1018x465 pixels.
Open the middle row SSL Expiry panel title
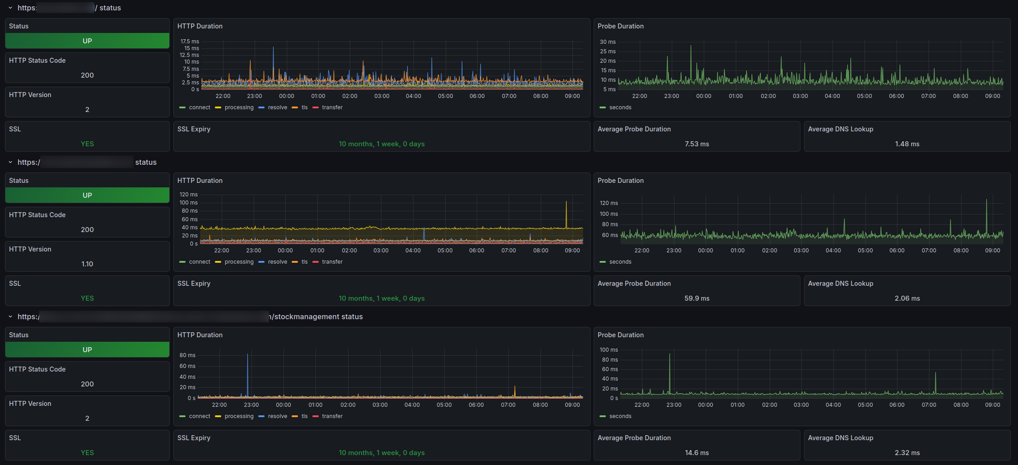(x=194, y=284)
